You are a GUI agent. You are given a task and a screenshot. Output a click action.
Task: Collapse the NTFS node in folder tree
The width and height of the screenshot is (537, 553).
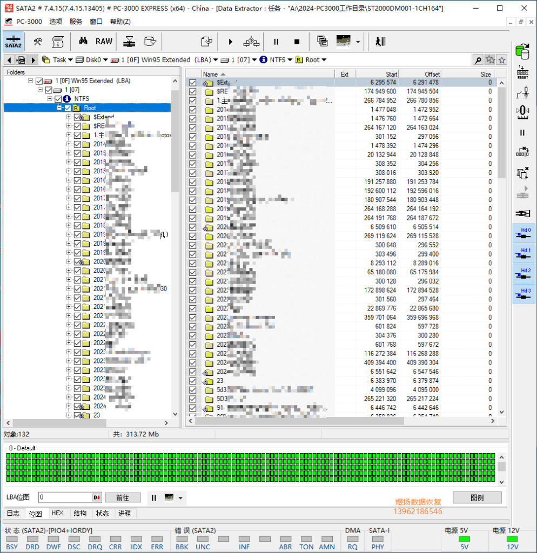[50, 99]
